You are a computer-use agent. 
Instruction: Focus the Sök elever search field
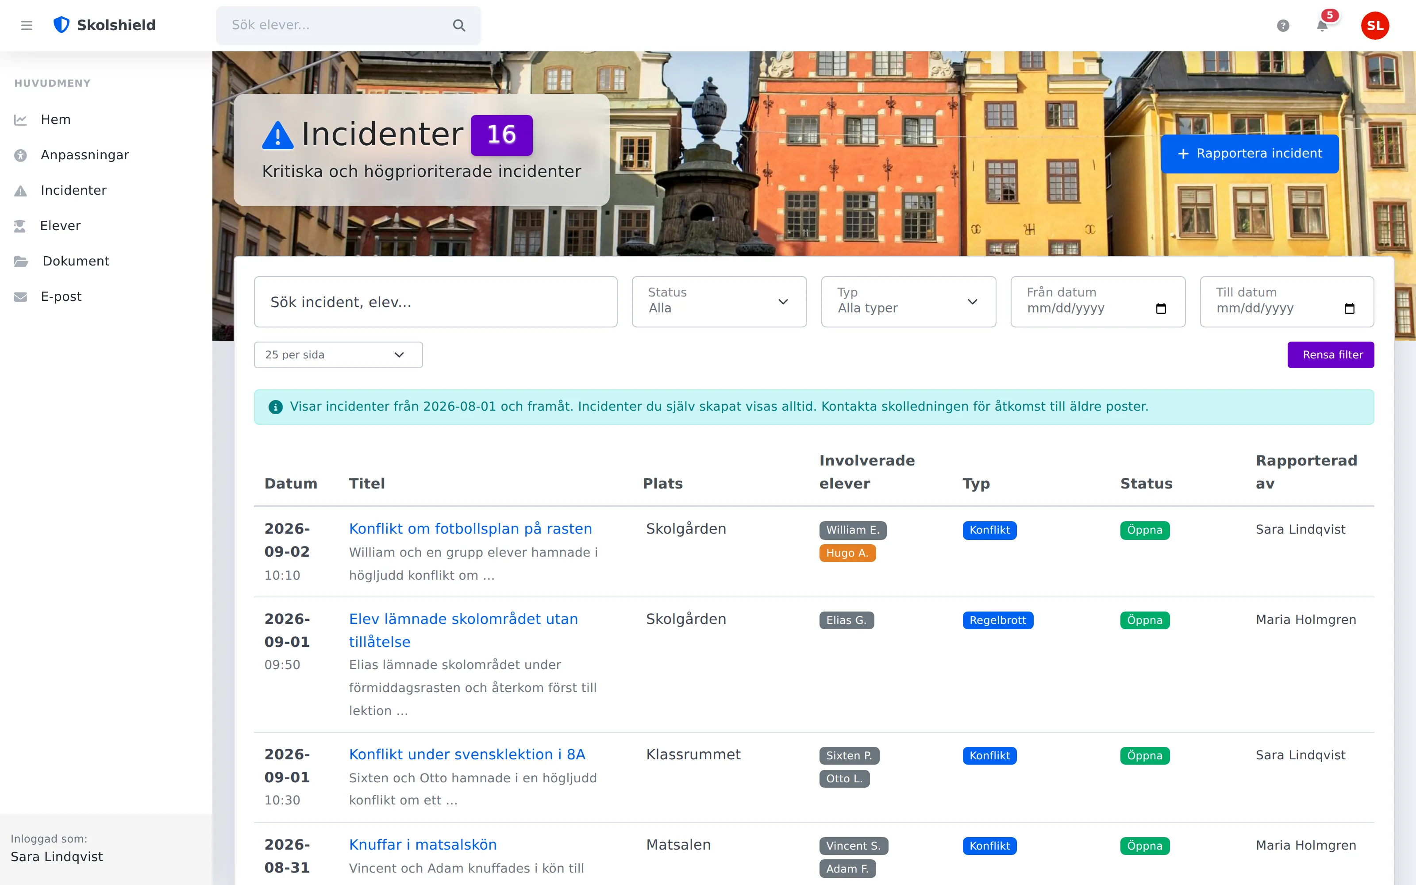click(348, 25)
